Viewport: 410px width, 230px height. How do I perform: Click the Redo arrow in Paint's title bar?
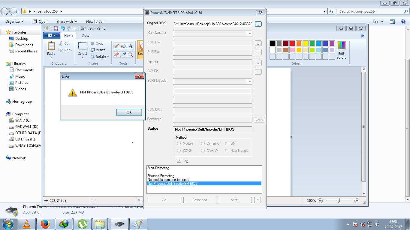tap(69, 28)
